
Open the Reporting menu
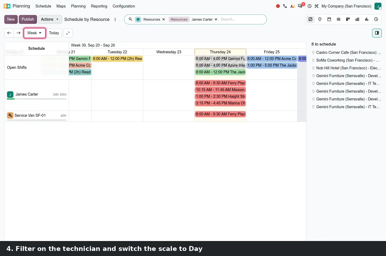pos(99,6)
